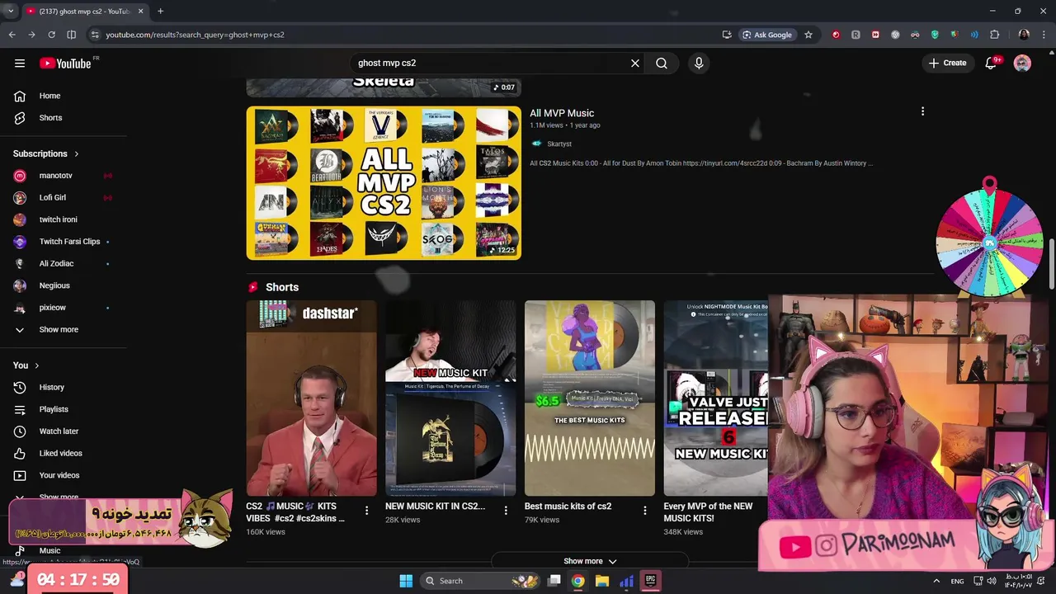This screenshot has height=594, width=1056.
Task: Open the Every MVP of the NEW MUSIC KITS short
Action: click(716, 398)
